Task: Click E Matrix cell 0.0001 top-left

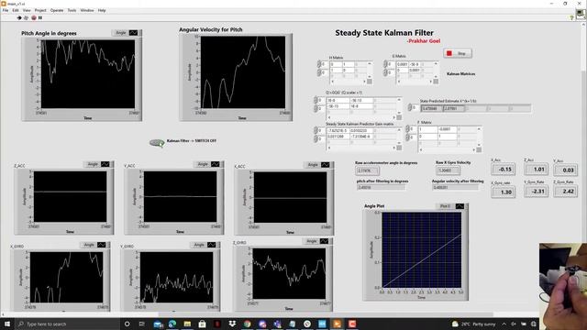Action: (402, 65)
